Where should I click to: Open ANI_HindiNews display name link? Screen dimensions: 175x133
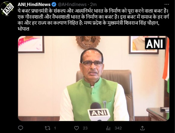coord(34,5)
